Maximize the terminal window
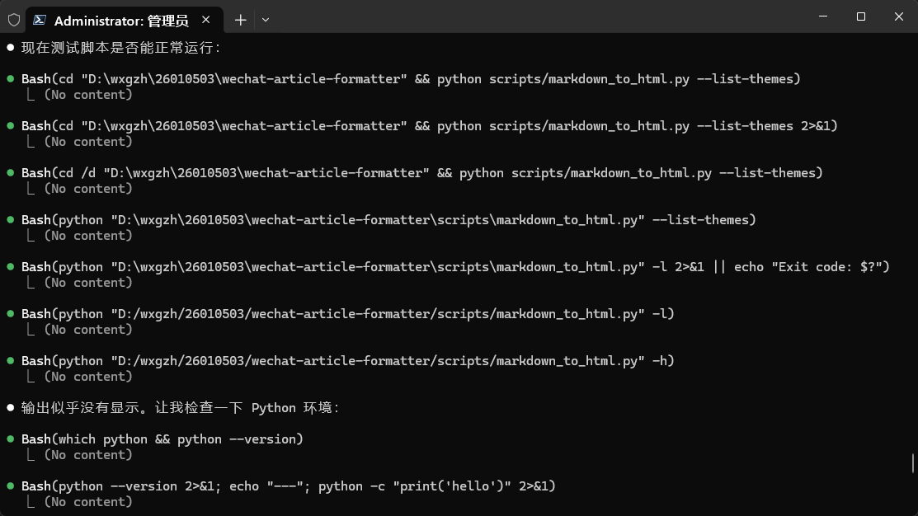 [860, 16]
